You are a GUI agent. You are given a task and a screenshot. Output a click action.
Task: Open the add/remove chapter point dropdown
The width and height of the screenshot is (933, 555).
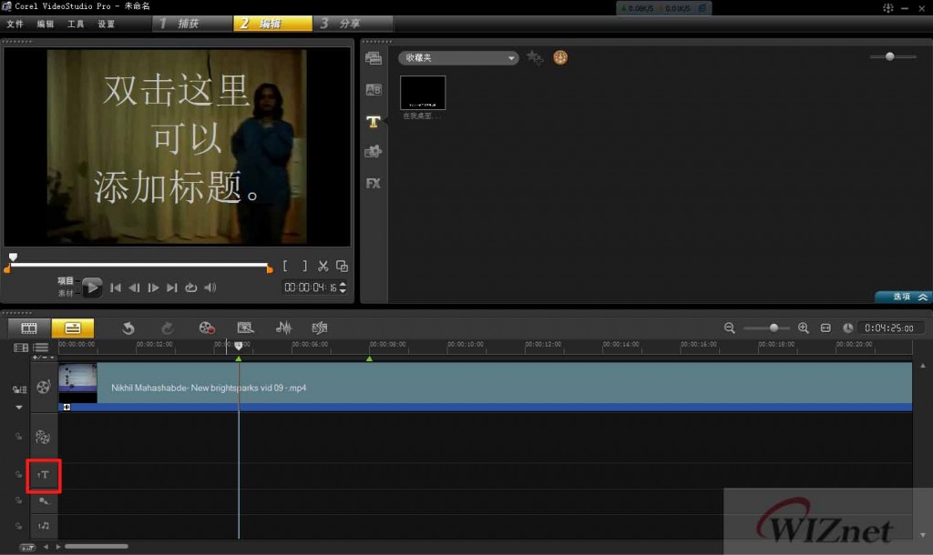[x=44, y=358]
